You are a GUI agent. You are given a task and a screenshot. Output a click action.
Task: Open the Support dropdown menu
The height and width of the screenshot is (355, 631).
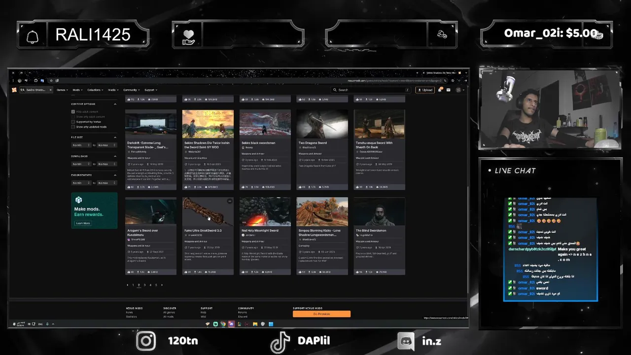(151, 90)
